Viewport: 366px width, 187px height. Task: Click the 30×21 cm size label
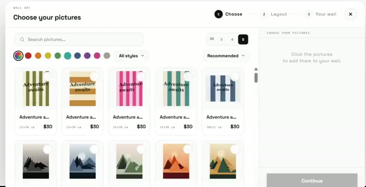214,127
